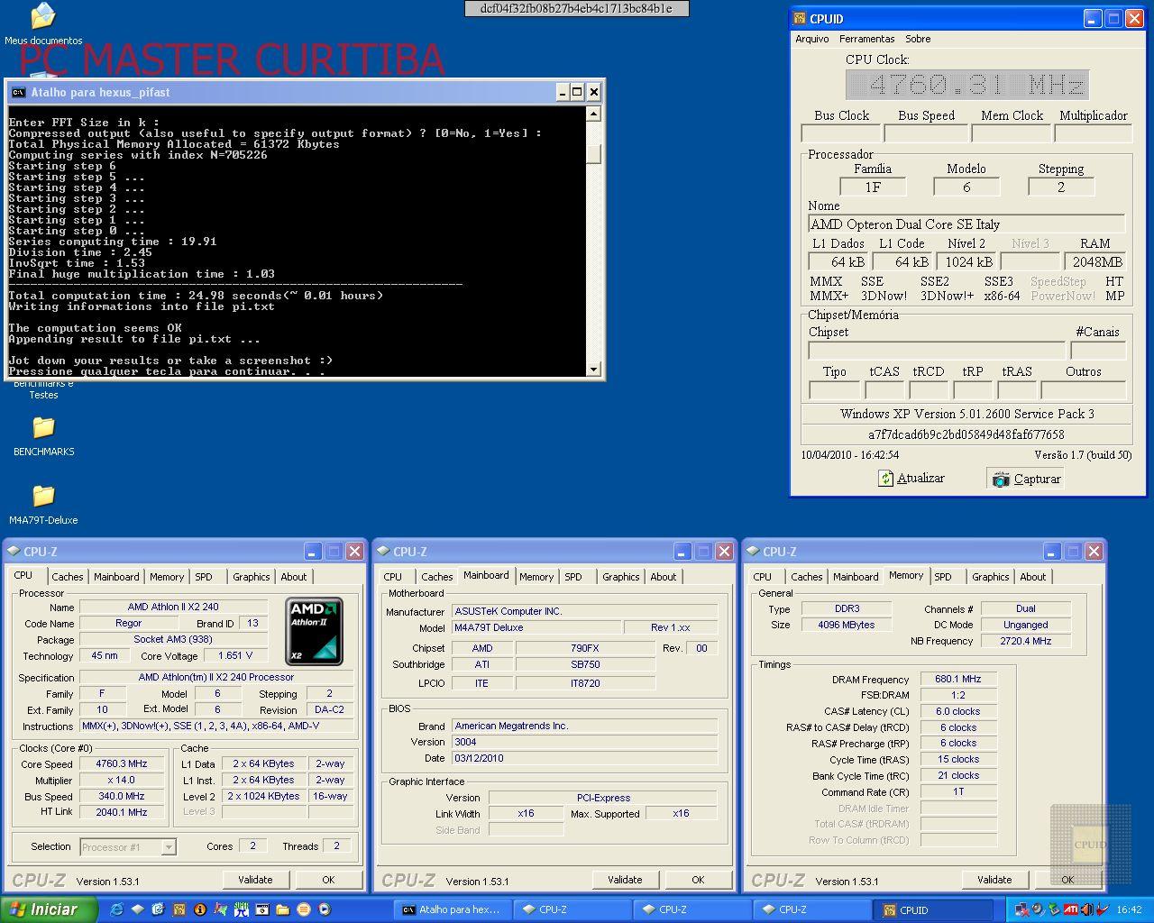The height and width of the screenshot is (923, 1154).
Task: Click the BIOS version 3004 field
Action: tap(585, 742)
